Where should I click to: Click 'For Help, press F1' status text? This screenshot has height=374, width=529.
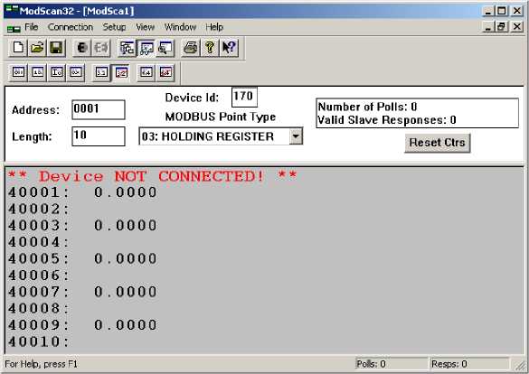[42, 364]
